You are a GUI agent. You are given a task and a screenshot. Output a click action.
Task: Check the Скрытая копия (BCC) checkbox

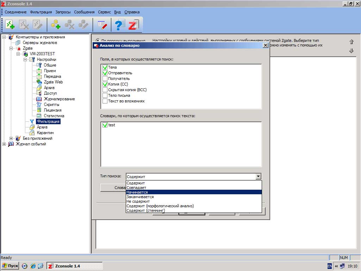[105, 90]
